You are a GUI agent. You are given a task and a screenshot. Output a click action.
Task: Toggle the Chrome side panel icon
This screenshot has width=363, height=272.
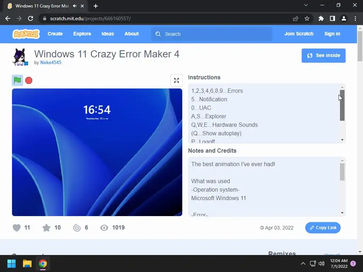(333, 18)
